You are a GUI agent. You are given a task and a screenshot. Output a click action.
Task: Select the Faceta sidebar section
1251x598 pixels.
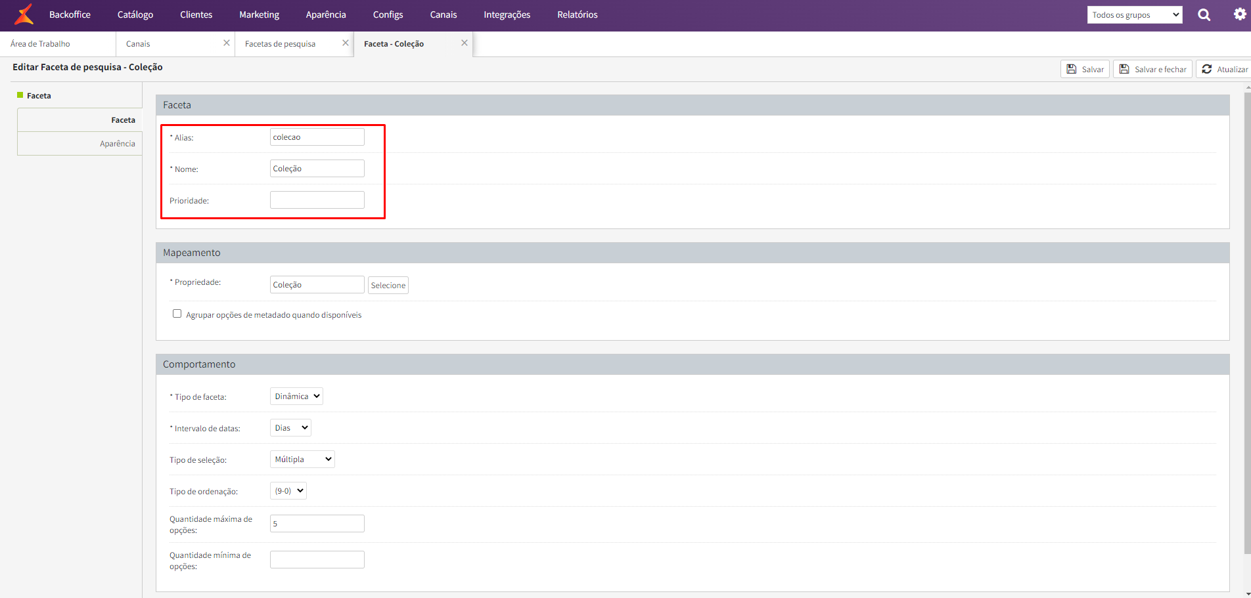coord(80,120)
